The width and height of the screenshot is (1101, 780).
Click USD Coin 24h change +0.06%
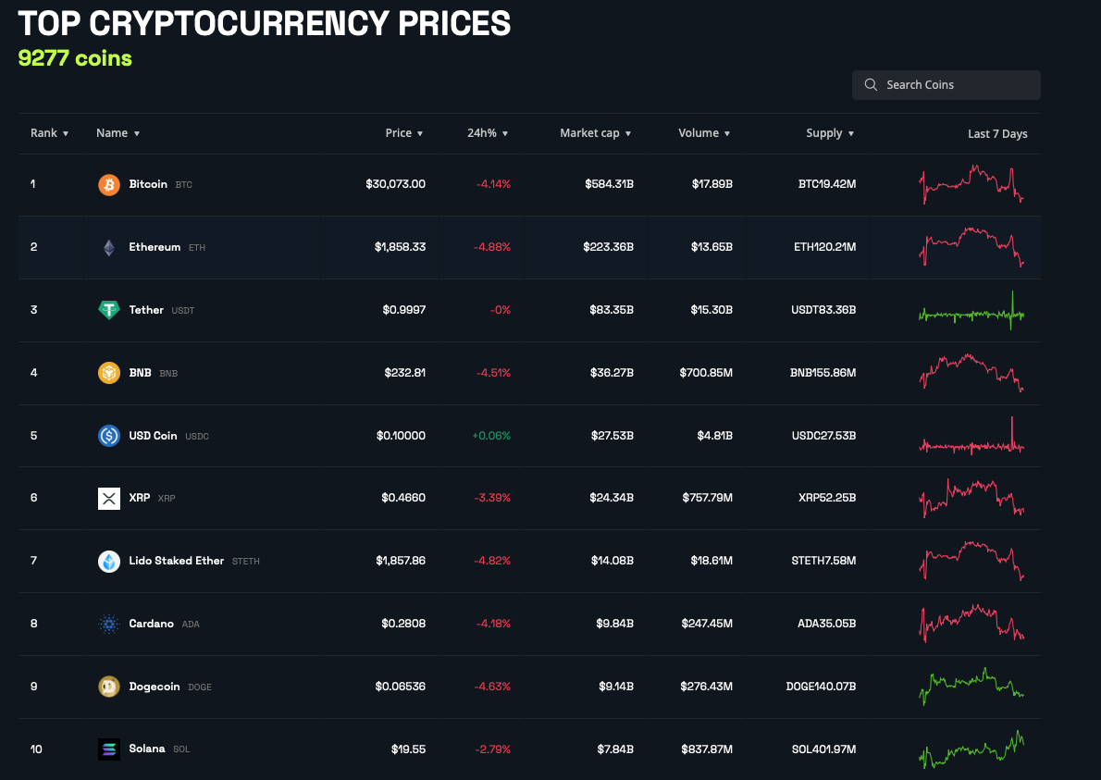[x=491, y=435]
